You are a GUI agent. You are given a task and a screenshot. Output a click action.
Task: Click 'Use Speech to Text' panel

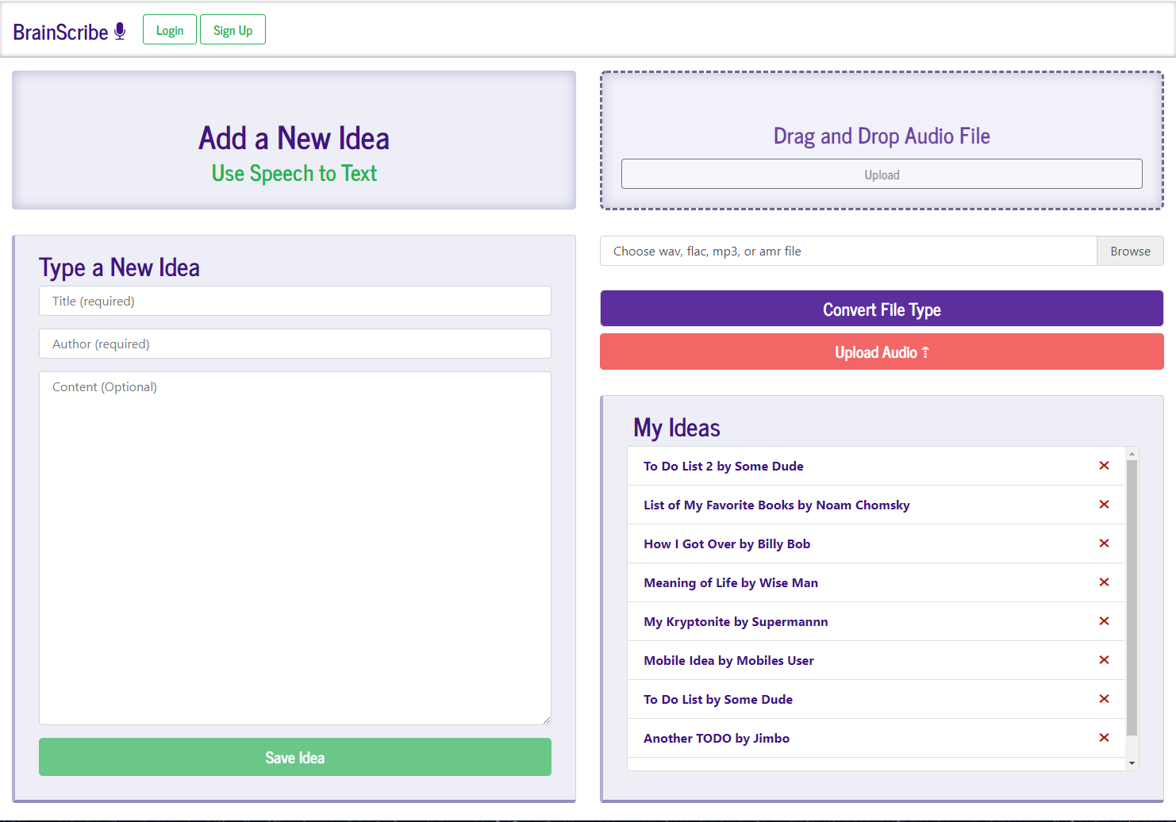pos(294,140)
